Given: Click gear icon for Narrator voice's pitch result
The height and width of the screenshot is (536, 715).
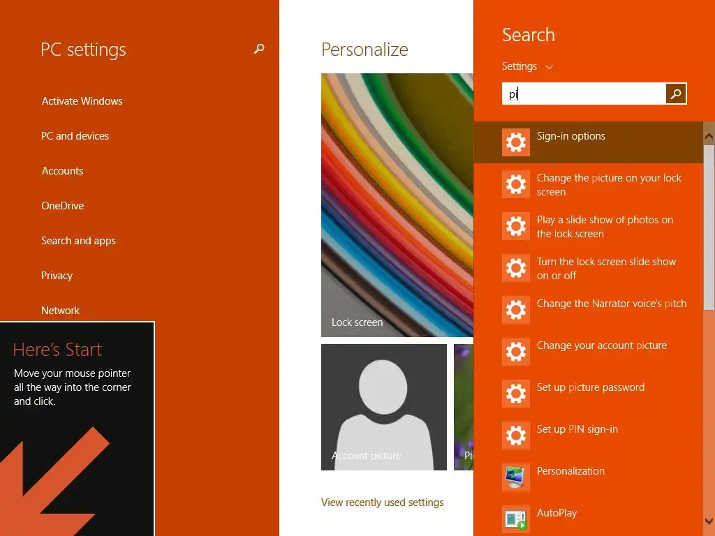Looking at the screenshot, I should tap(516, 310).
